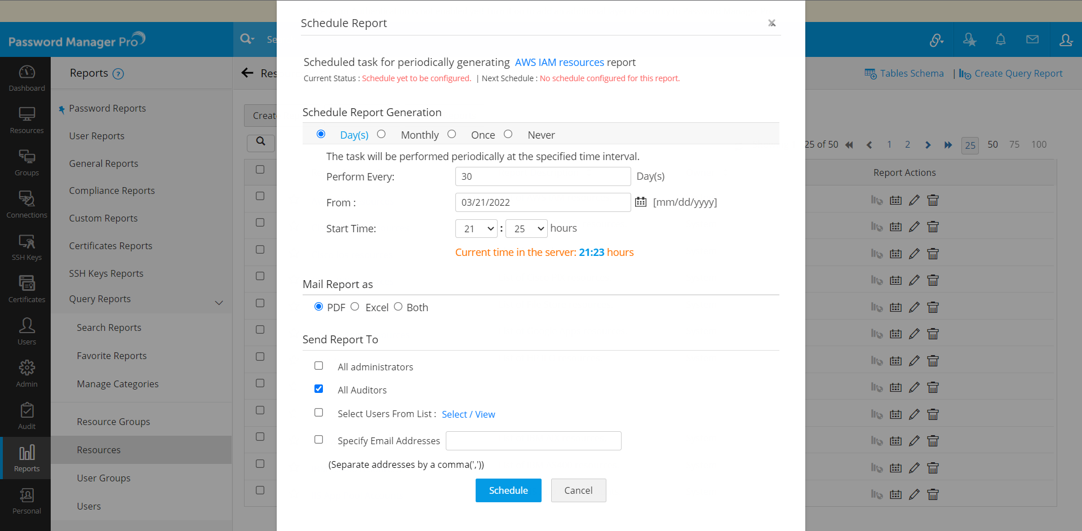Viewport: 1082px width, 531px height.
Task: Open the start time minutes dropdown
Action: 527,228
